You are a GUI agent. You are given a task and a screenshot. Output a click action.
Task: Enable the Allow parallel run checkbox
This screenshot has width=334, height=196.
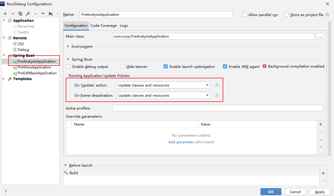pos(245,15)
